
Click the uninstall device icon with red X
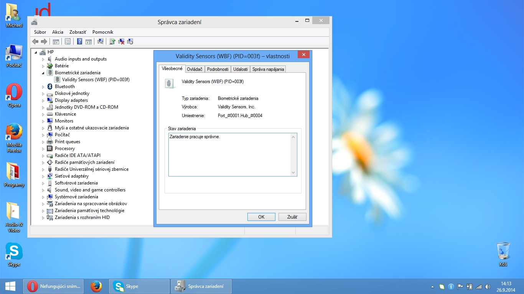click(x=121, y=41)
